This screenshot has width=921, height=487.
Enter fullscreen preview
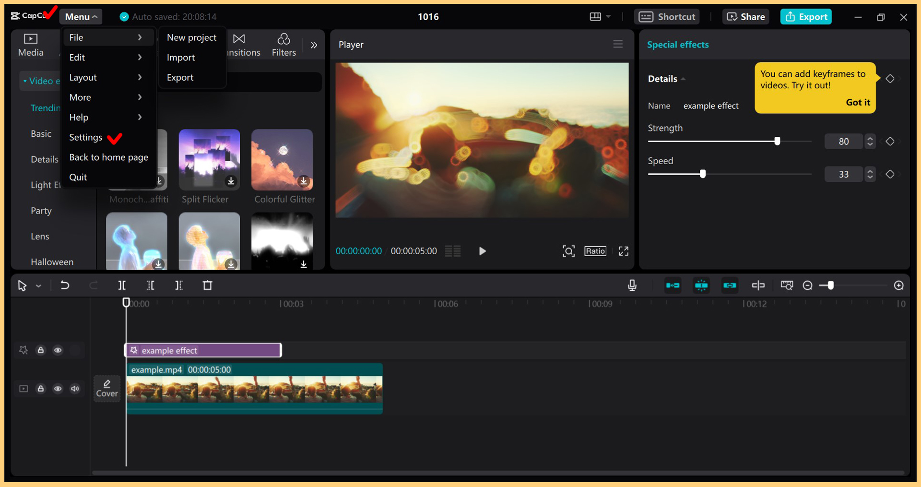point(624,251)
